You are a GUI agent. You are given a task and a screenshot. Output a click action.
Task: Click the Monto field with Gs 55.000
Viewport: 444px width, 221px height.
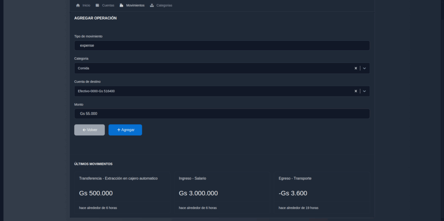[x=222, y=114]
